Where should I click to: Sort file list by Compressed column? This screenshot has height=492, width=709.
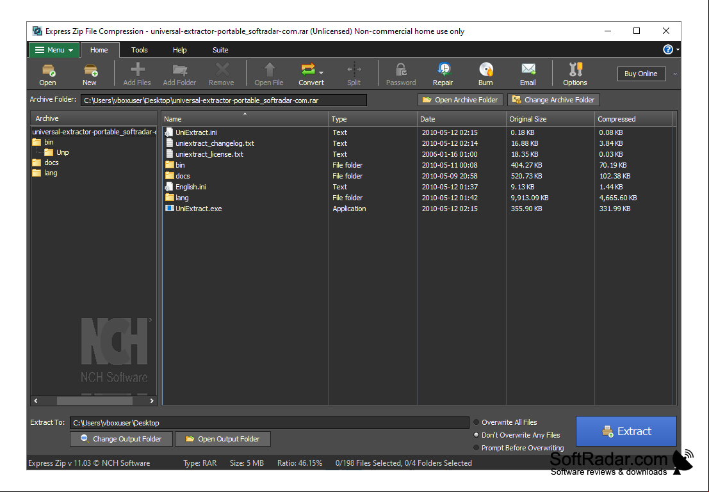click(633, 119)
